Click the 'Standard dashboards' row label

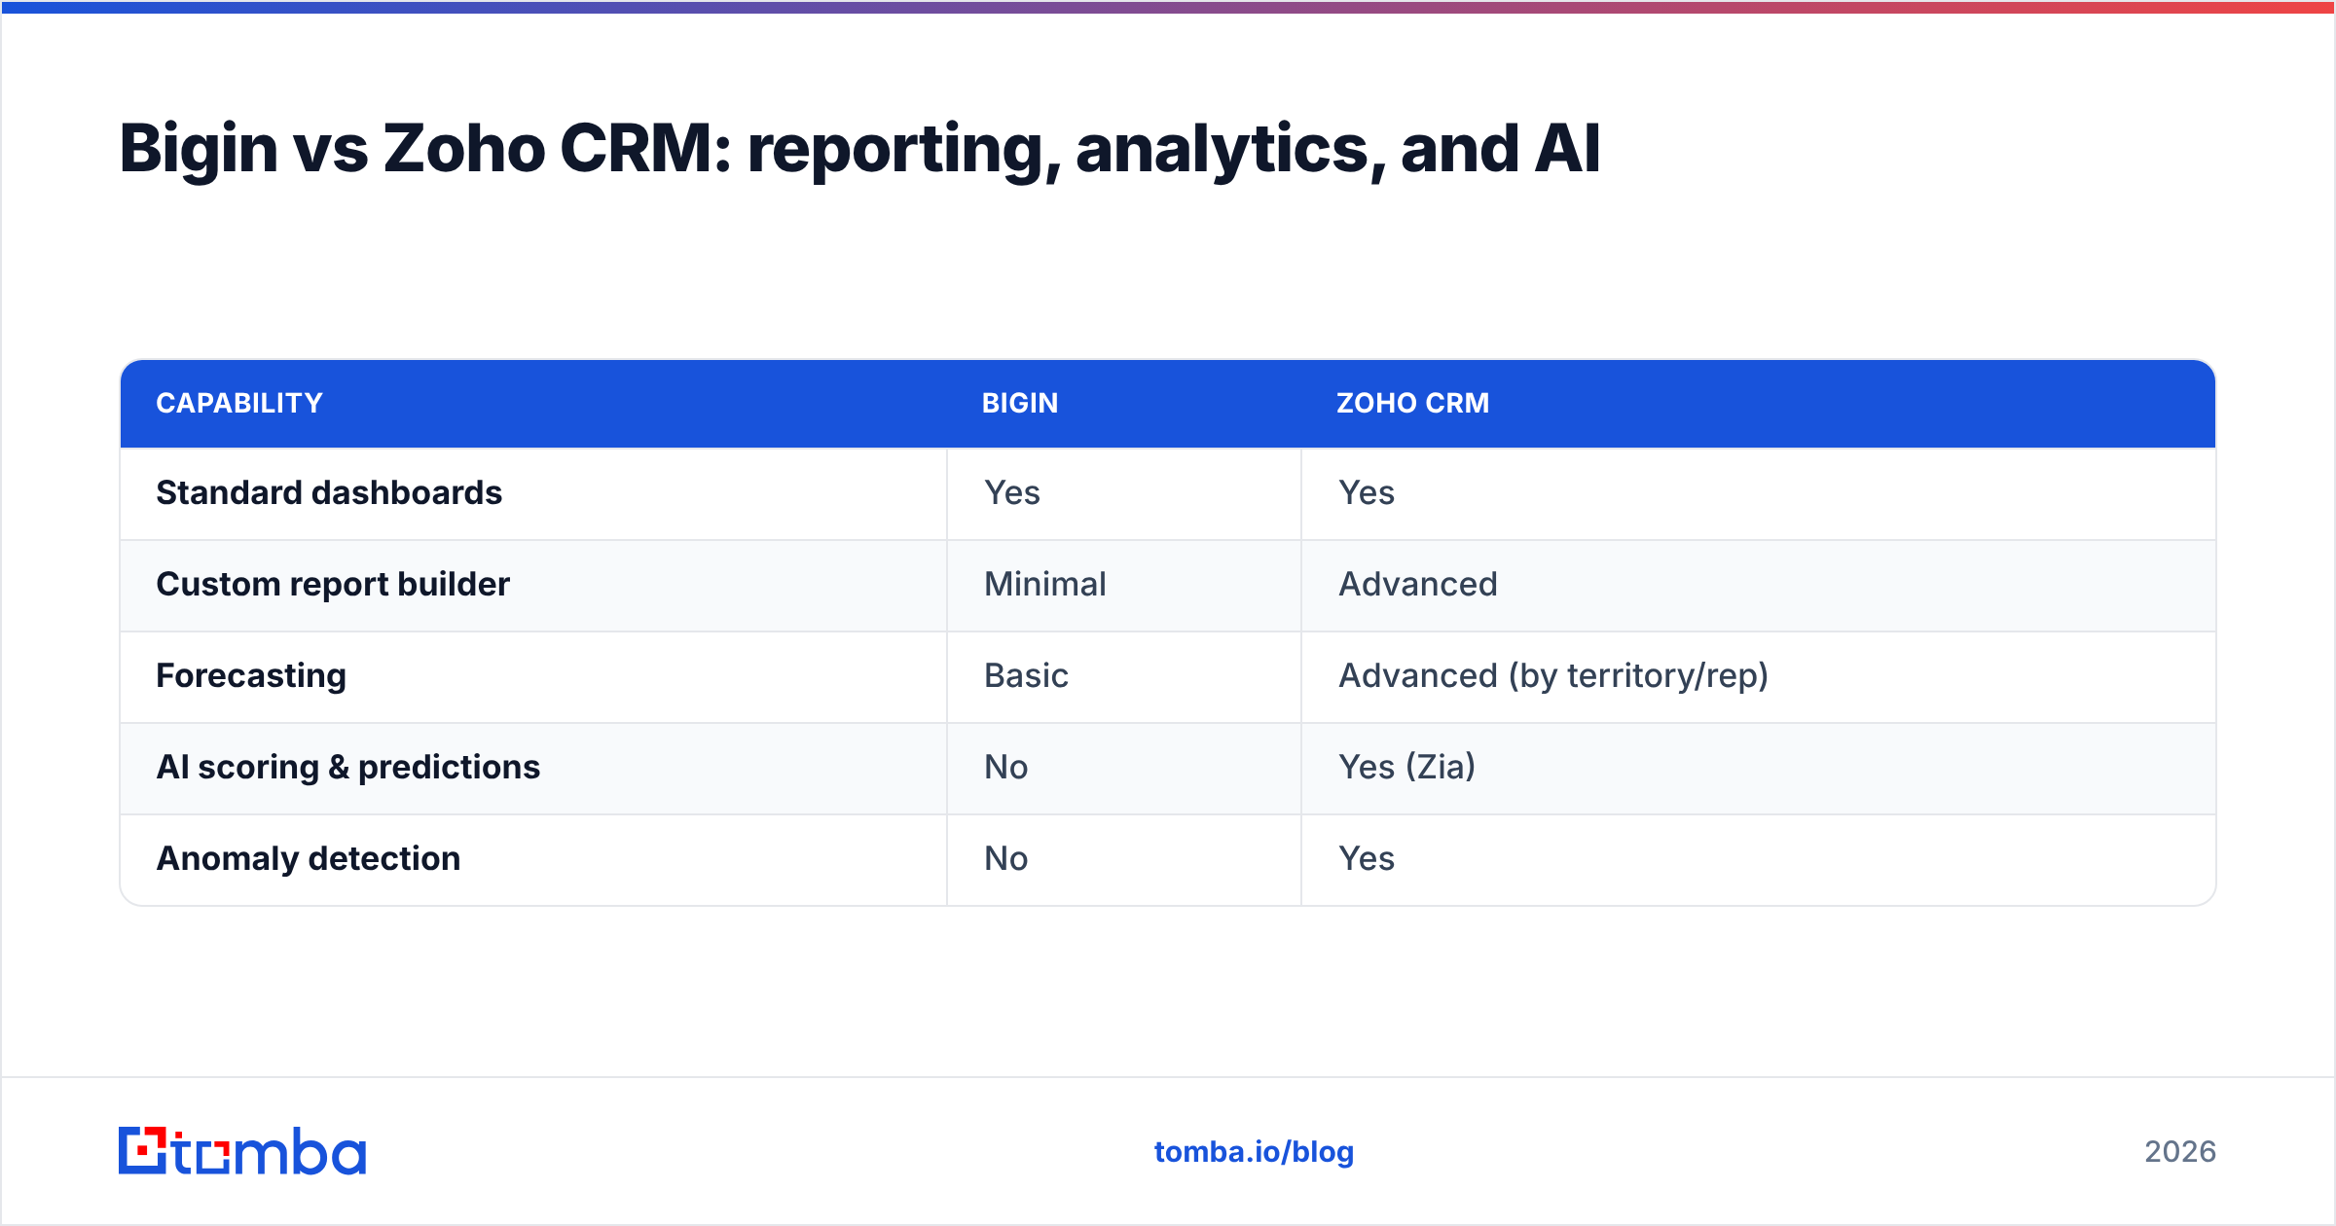(329, 492)
